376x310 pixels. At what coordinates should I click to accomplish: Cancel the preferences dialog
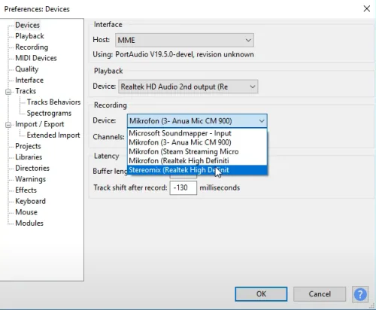click(x=320, y=294)
